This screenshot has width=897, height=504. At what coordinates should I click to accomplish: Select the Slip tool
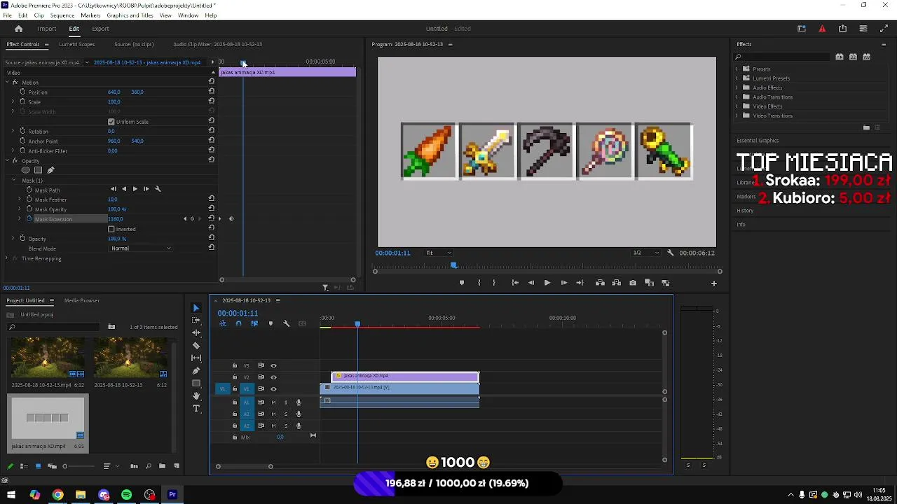(x=196, y=358)
